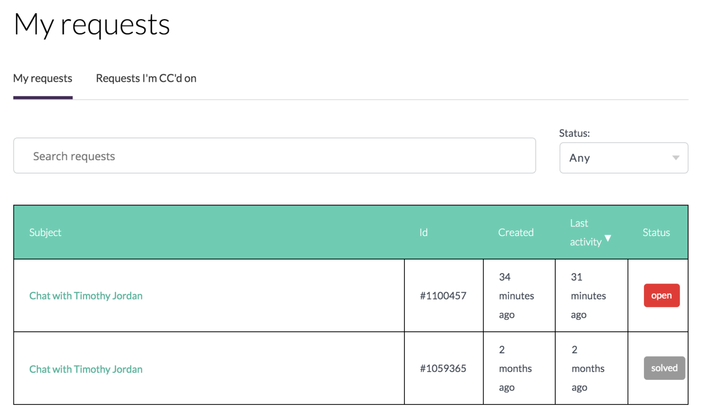Open the Requests I'm CC'd on tab
701x415 pixels.
146,79
